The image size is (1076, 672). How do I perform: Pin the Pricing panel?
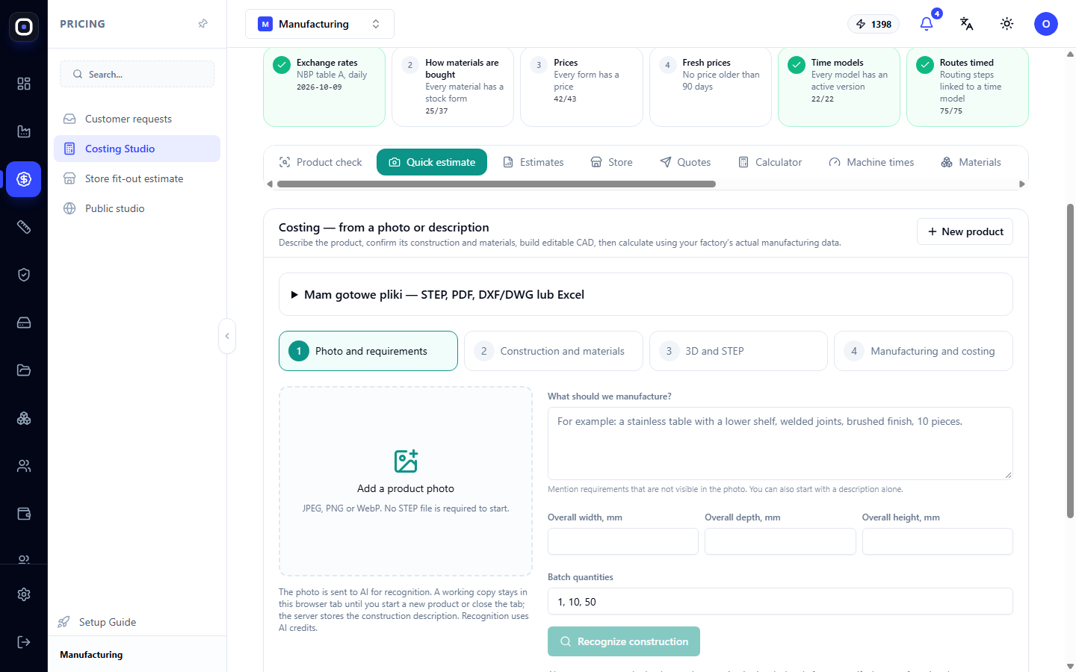point(202,24)
